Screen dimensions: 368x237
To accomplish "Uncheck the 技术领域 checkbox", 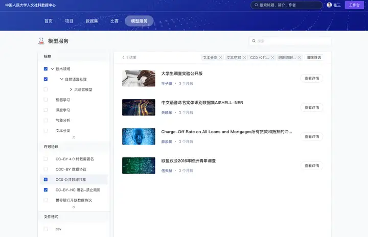I will click(46, 69).
